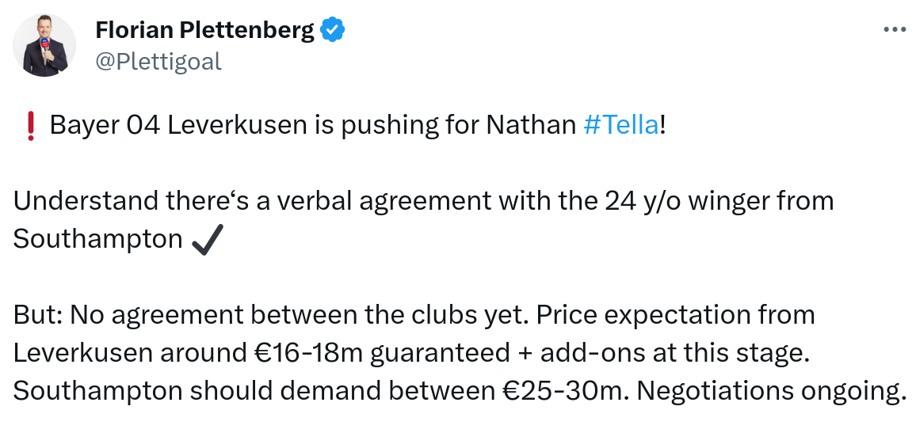Click the Florian Plettenberg display name
The height and width of the screenshot is (429, 916).
pos(204,30)
